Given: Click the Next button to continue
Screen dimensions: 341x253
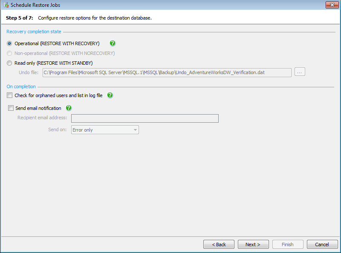Looking at the screenshot, I should coord(253,244).
